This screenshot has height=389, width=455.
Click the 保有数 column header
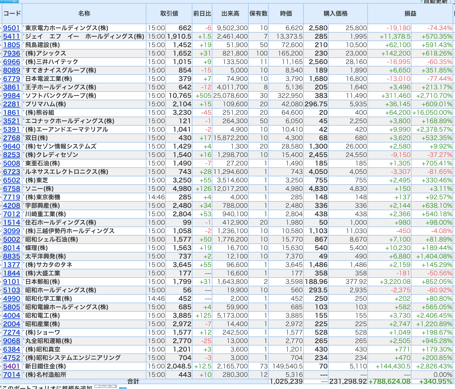[x=258, y=14]
